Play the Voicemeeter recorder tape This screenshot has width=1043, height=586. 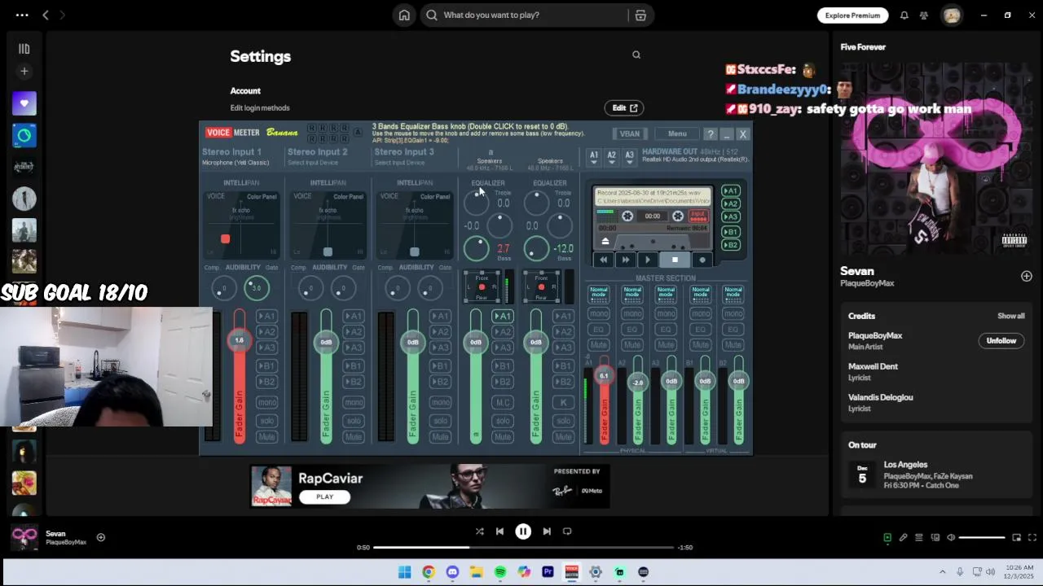(x=648, y=260)
